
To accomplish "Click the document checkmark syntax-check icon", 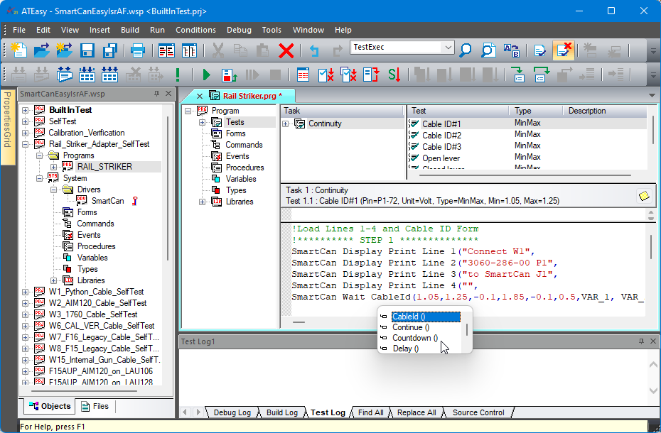I will [x=540, y=50].
